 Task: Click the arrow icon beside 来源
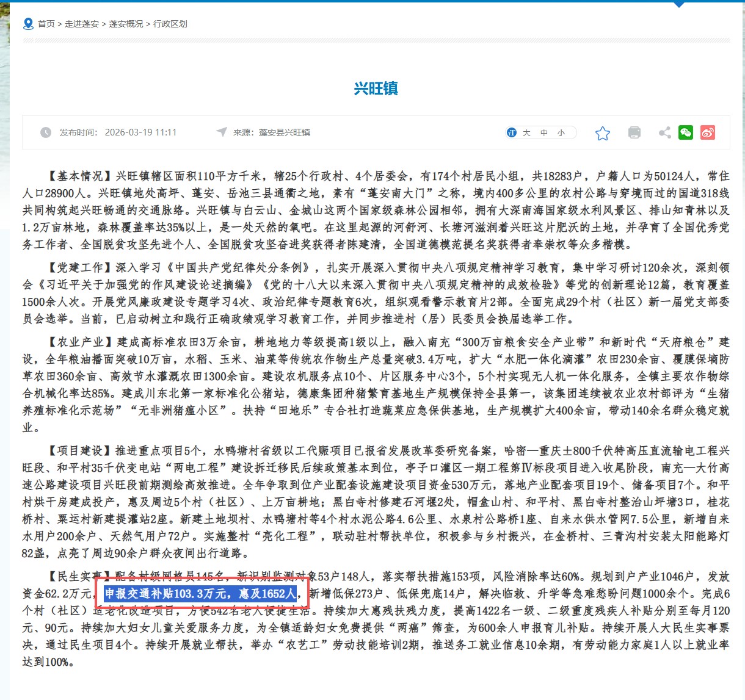(221, 132)
